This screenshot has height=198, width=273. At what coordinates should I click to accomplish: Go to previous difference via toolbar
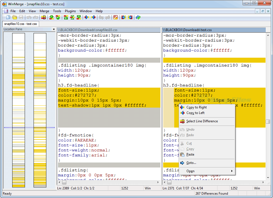pyautogui.click(x=58, y=17)
